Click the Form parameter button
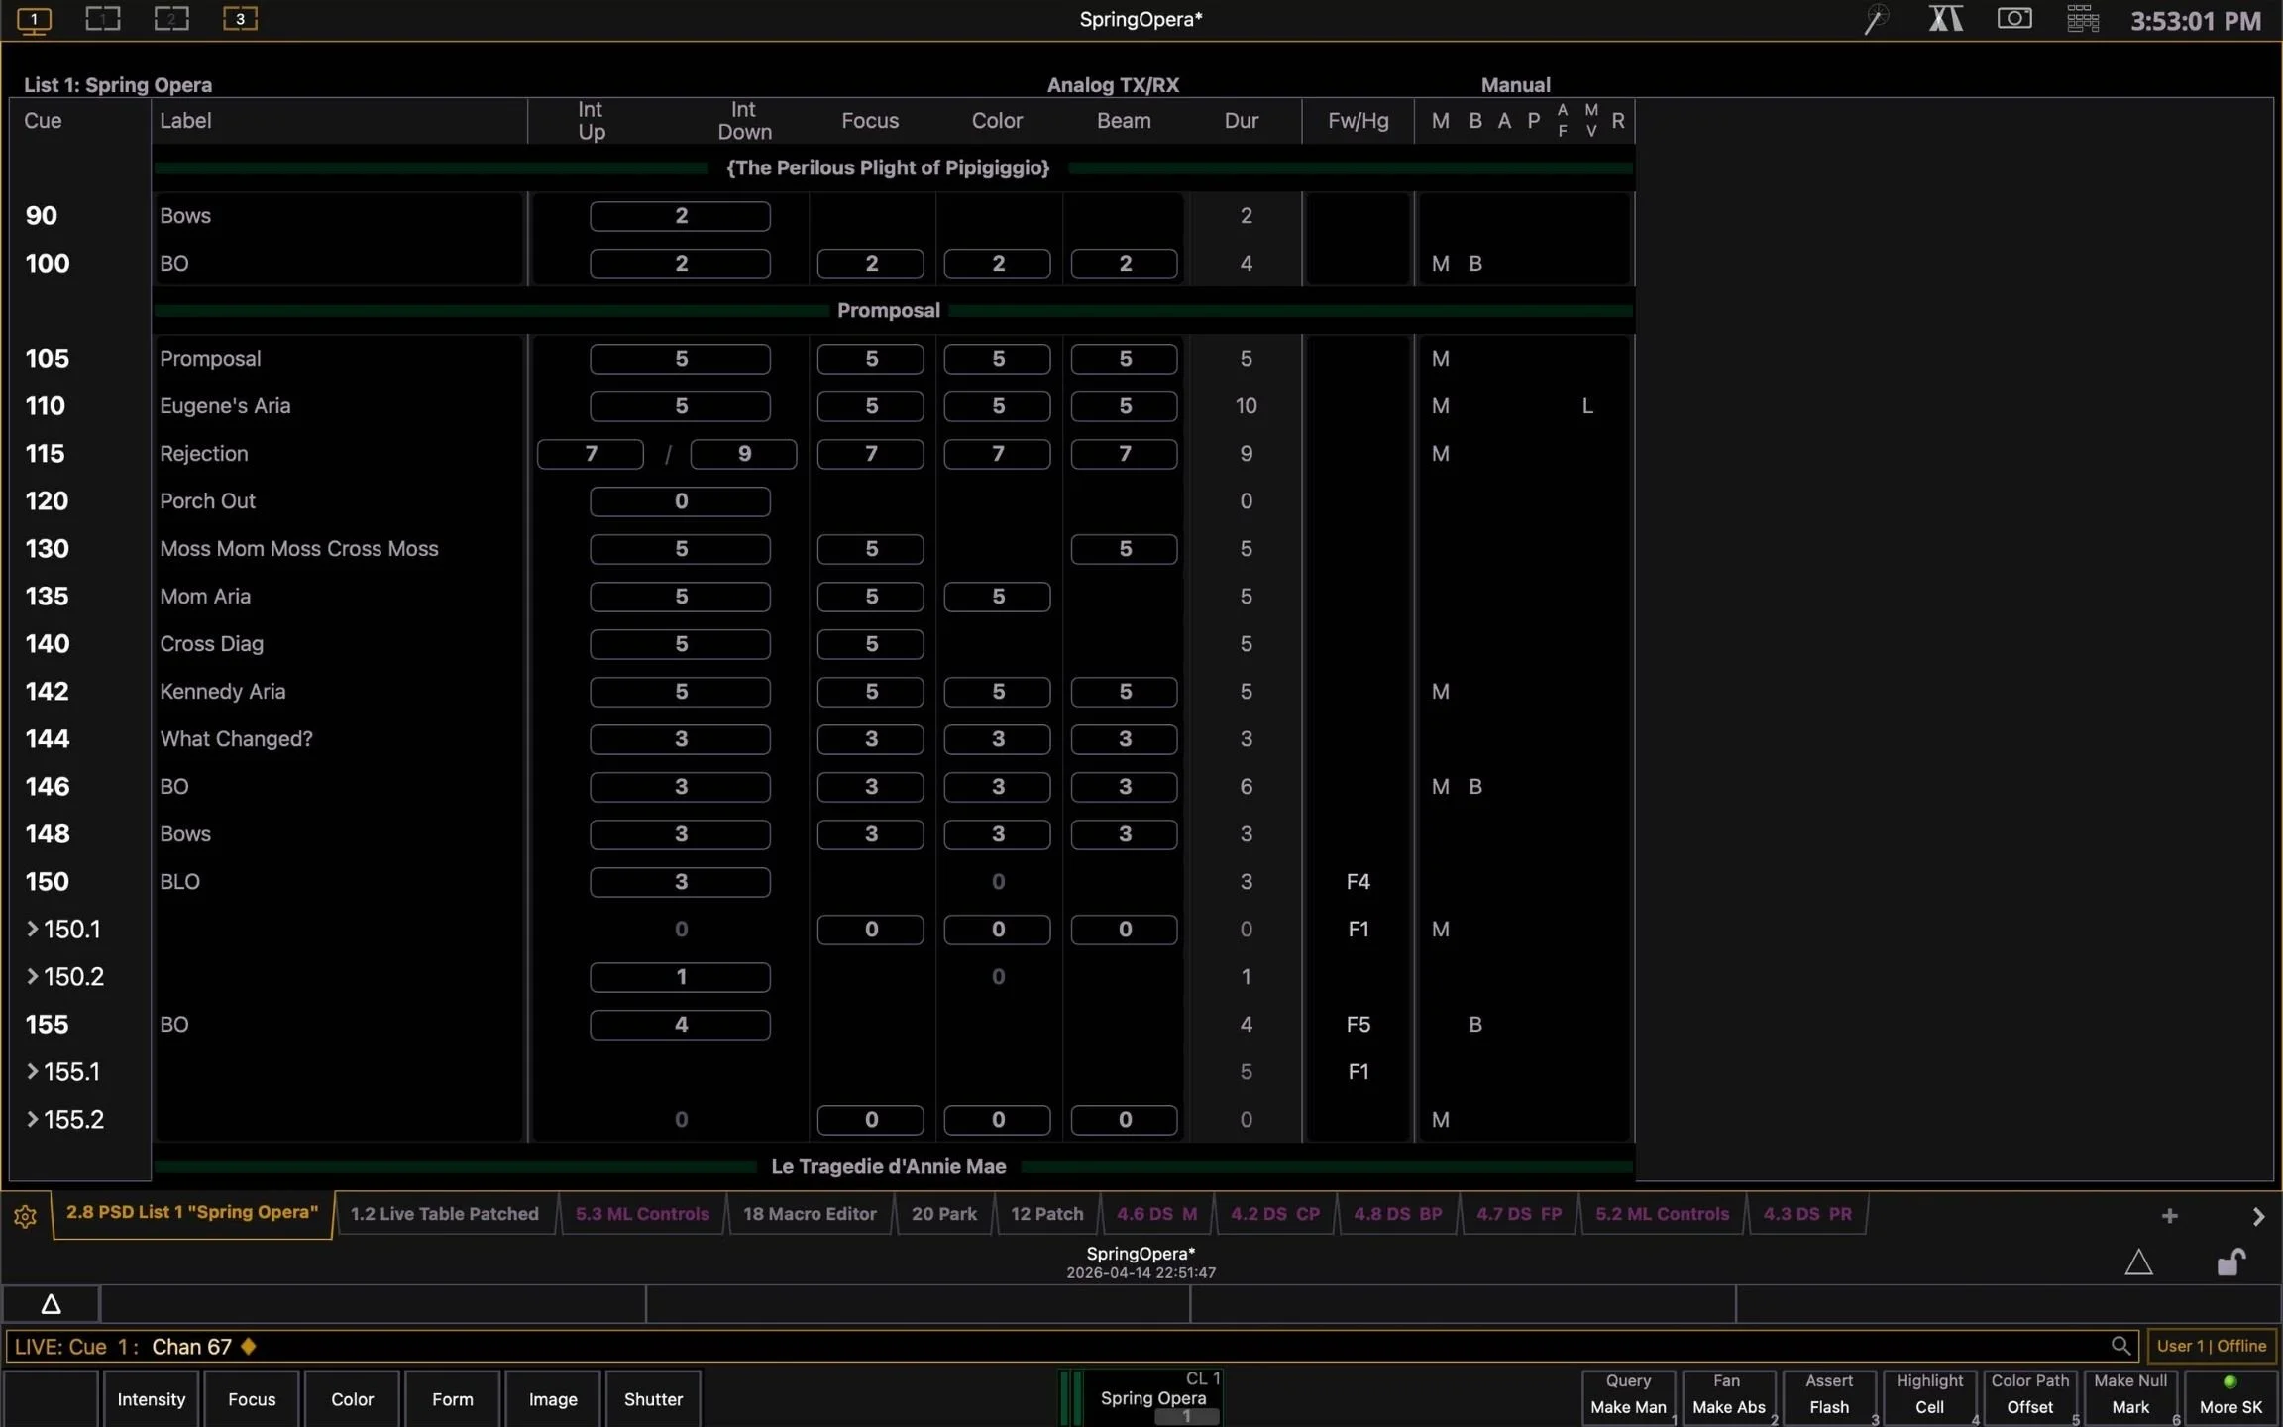 pos(452,1398)
